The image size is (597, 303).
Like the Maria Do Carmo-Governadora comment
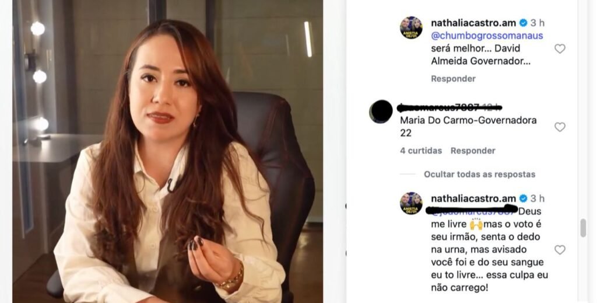point(560,127)
